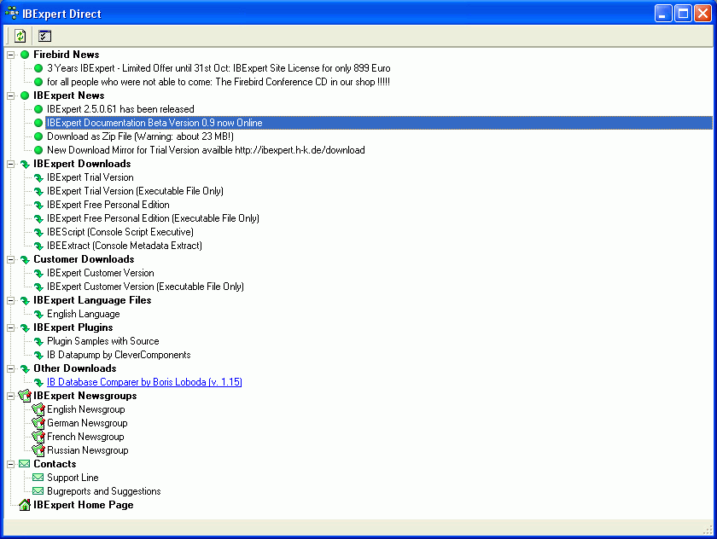Click download arrow icon beside IBExpert Downloads

click(x=25, y=164)
